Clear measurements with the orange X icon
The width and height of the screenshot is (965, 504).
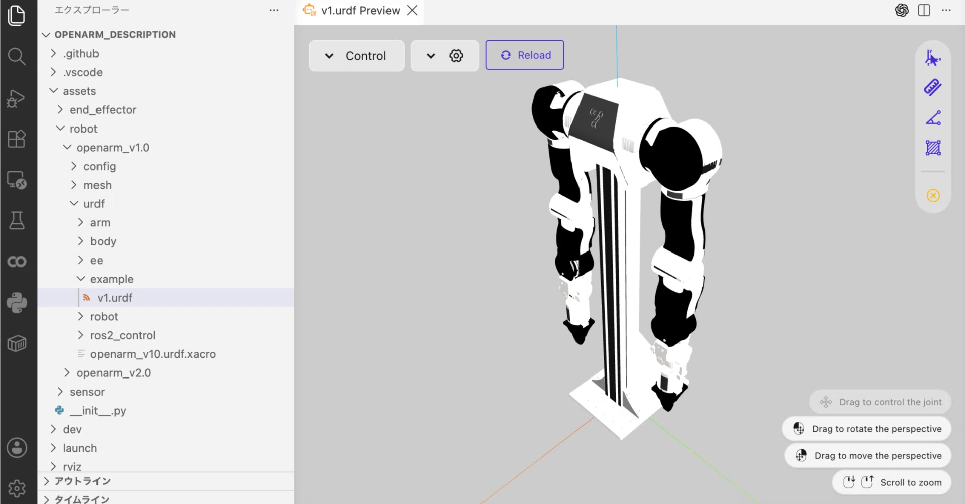pyautogui.click(x=933, y=195)
